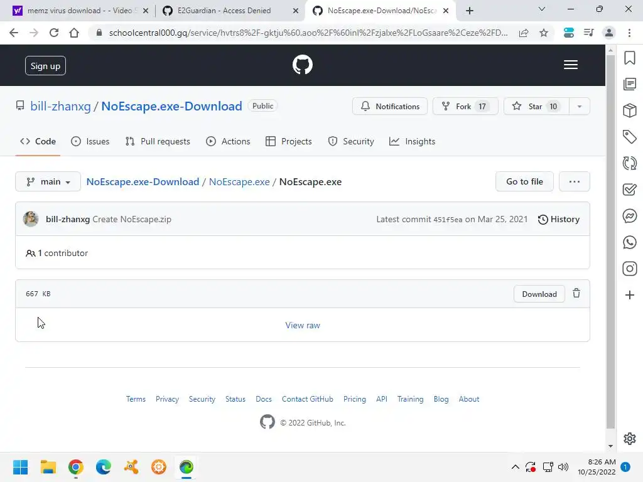Open the media control playlist icon

coord(589,33)
